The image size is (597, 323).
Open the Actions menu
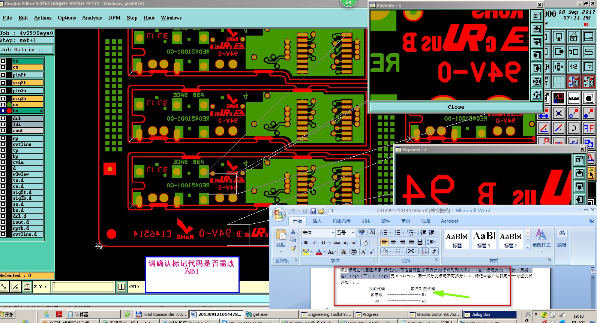coord(43,18)
